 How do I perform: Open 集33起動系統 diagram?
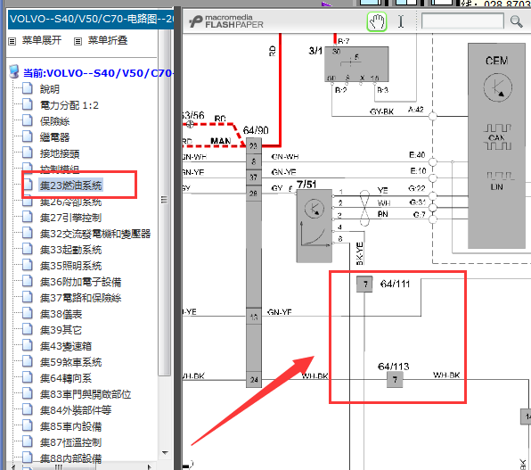pos(70,250)
